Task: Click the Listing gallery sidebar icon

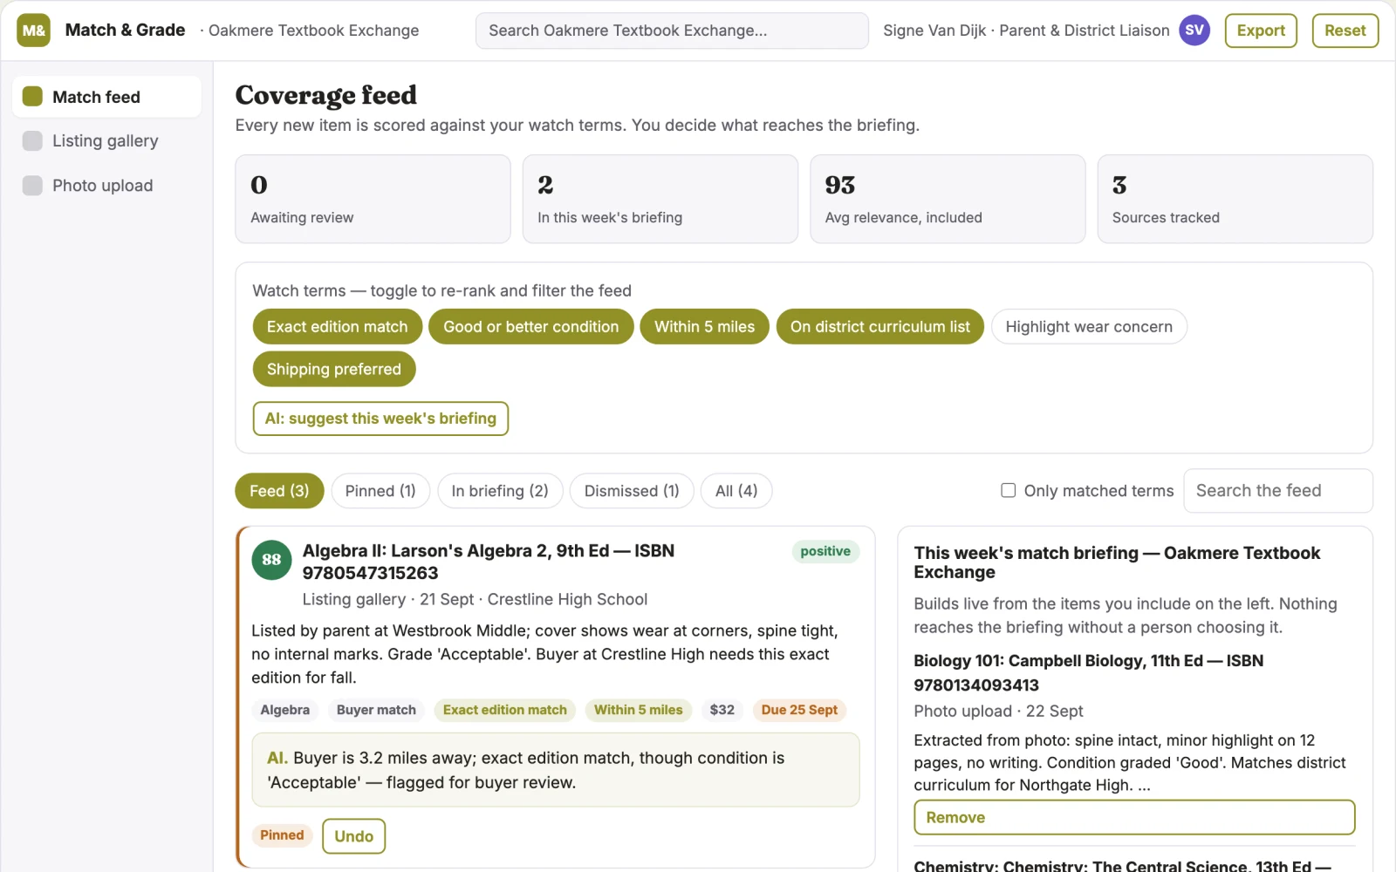Action: click(x=32, y=140)
